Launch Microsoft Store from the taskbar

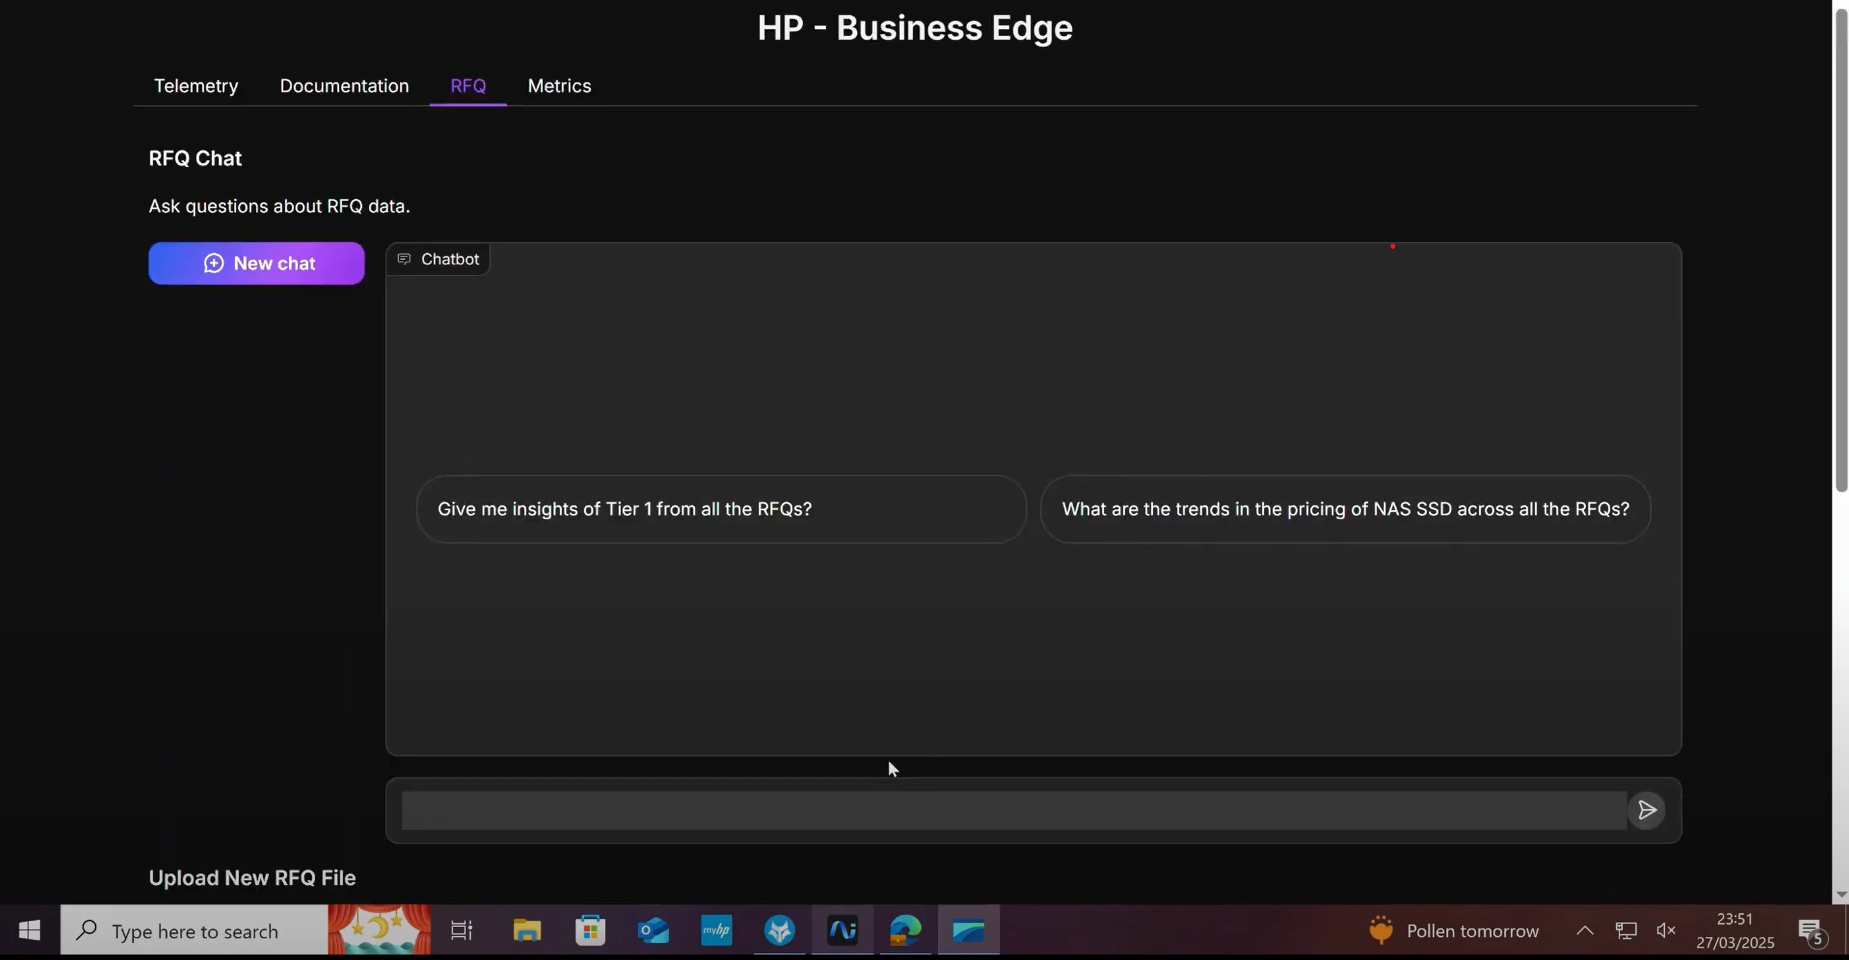click(590, 930)
